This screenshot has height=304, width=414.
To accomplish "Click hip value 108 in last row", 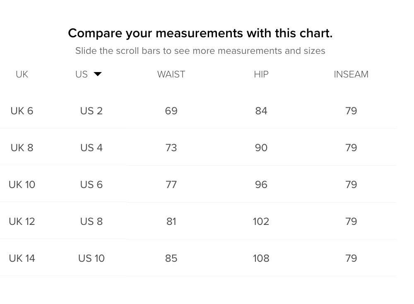I will (x=261, y=258).
